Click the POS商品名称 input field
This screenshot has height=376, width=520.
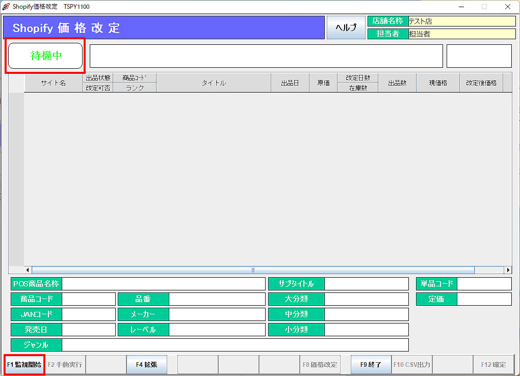pyautogui.click(x=163, y=284)
